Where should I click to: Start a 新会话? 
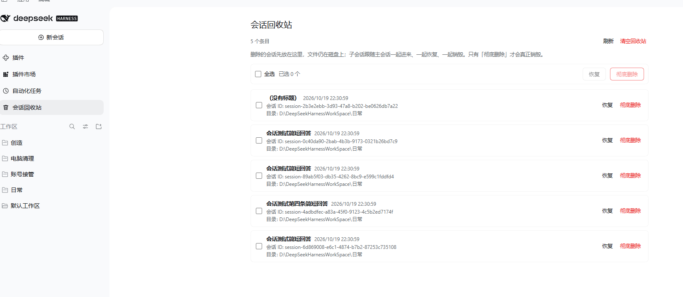click(x=52, y=37)
